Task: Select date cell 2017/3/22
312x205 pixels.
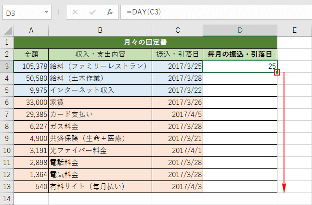Action: click(178, 90)
